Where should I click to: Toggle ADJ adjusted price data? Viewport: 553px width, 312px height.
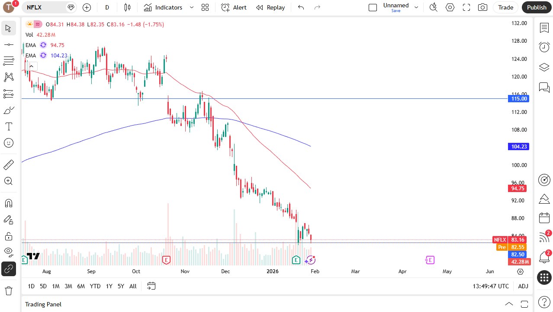click(x=523, y=286)
